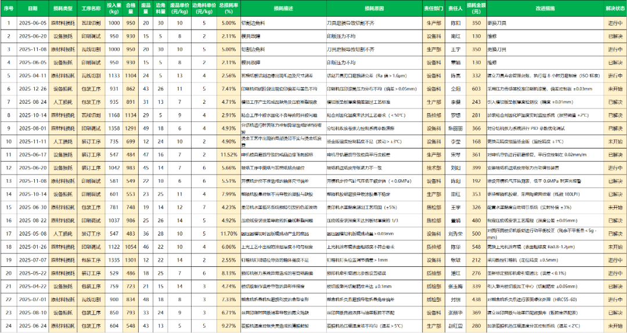Click the loss amount cell 500

[476, 233]
